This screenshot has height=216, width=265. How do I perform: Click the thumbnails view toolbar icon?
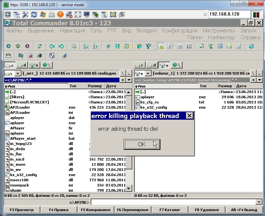(x=189, y=46)
